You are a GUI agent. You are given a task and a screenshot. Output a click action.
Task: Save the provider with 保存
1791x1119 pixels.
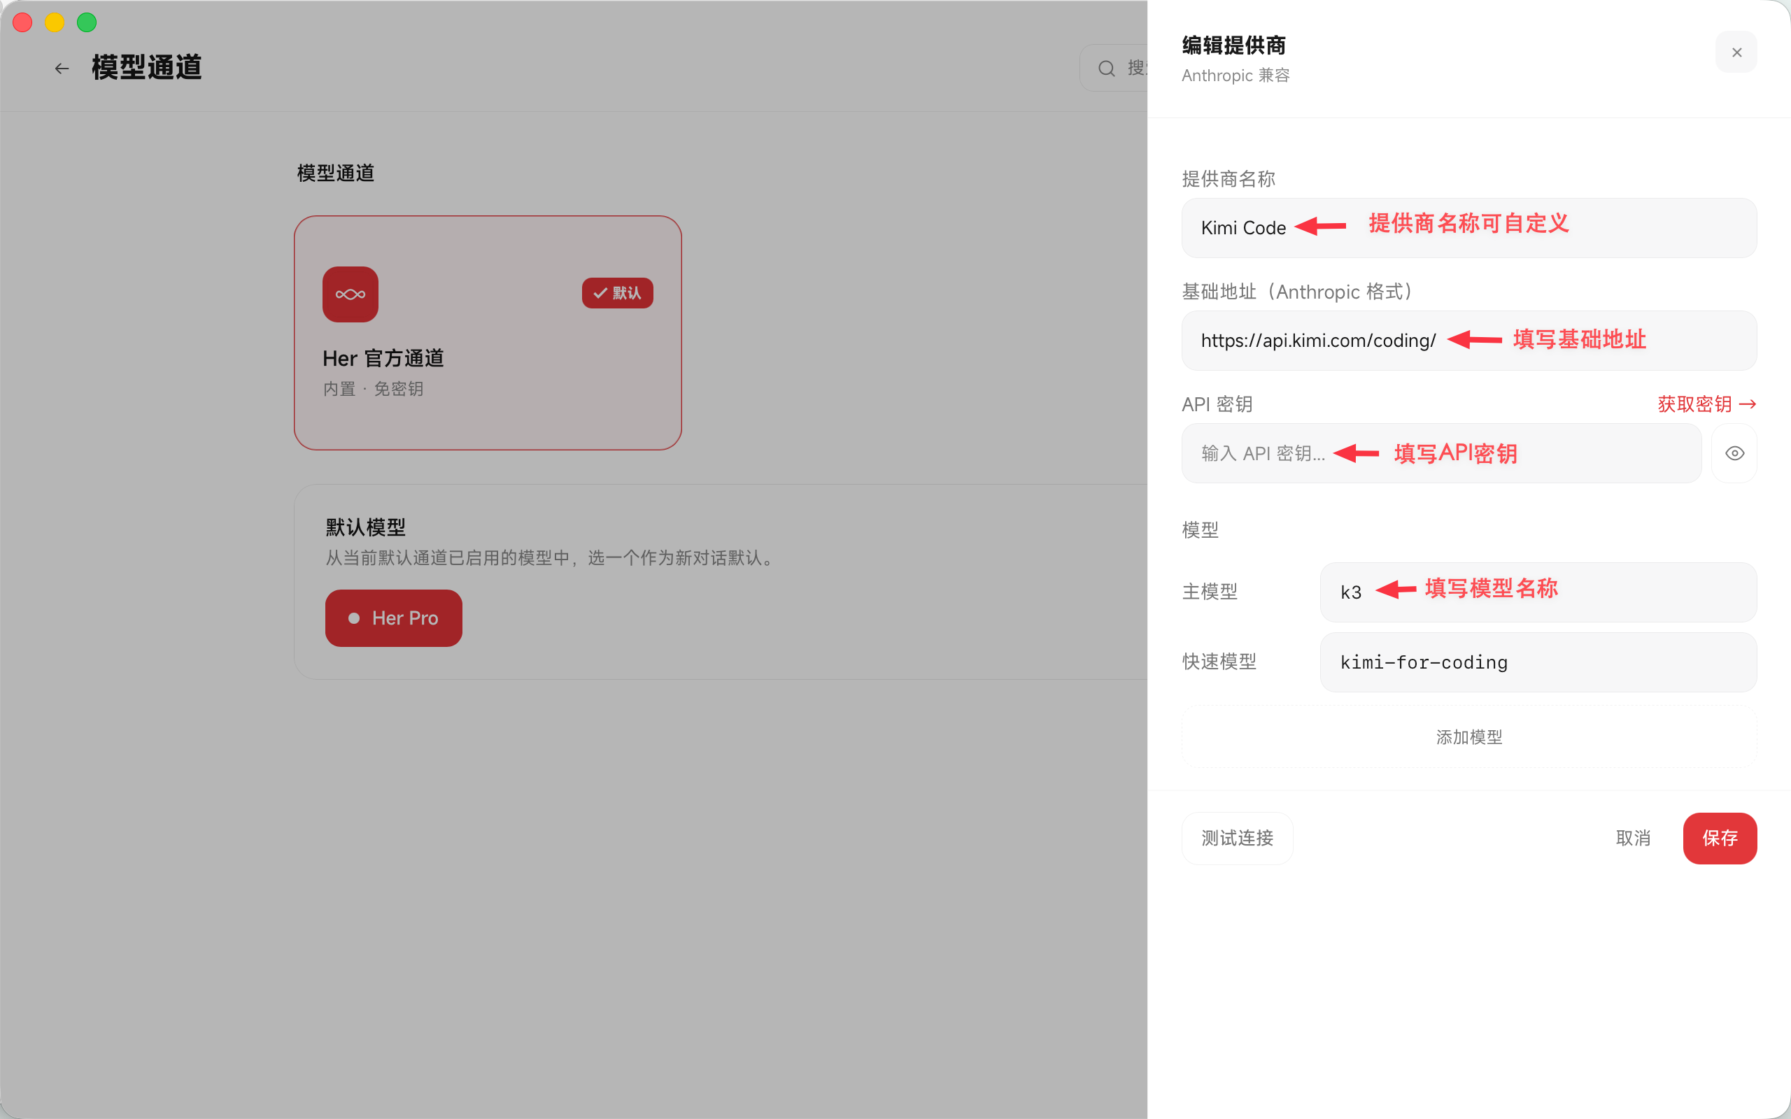click(1719, 838)
